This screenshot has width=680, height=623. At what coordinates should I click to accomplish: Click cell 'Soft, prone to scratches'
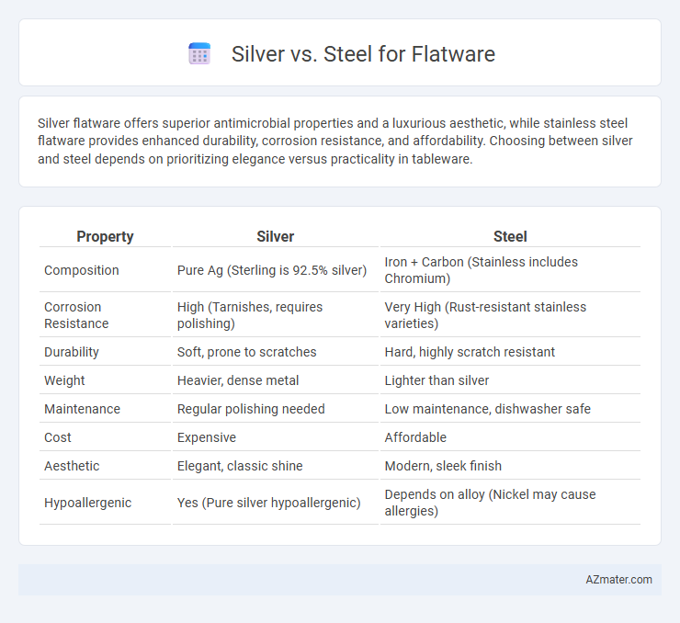coord(247,352)
